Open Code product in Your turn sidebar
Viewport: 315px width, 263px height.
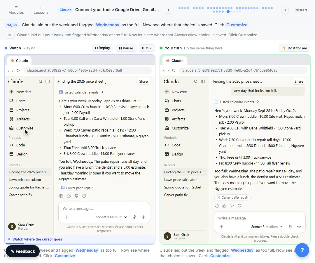176,145
